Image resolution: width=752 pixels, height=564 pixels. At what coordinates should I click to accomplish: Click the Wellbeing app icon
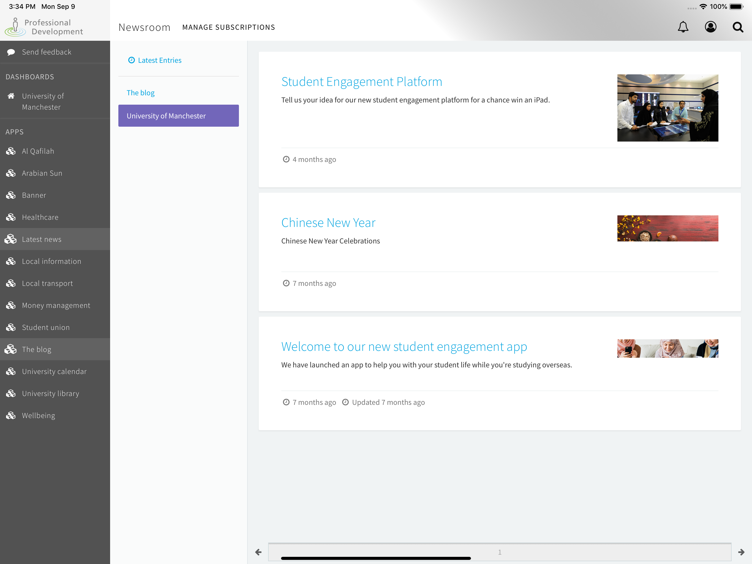[x=11, y=415]
